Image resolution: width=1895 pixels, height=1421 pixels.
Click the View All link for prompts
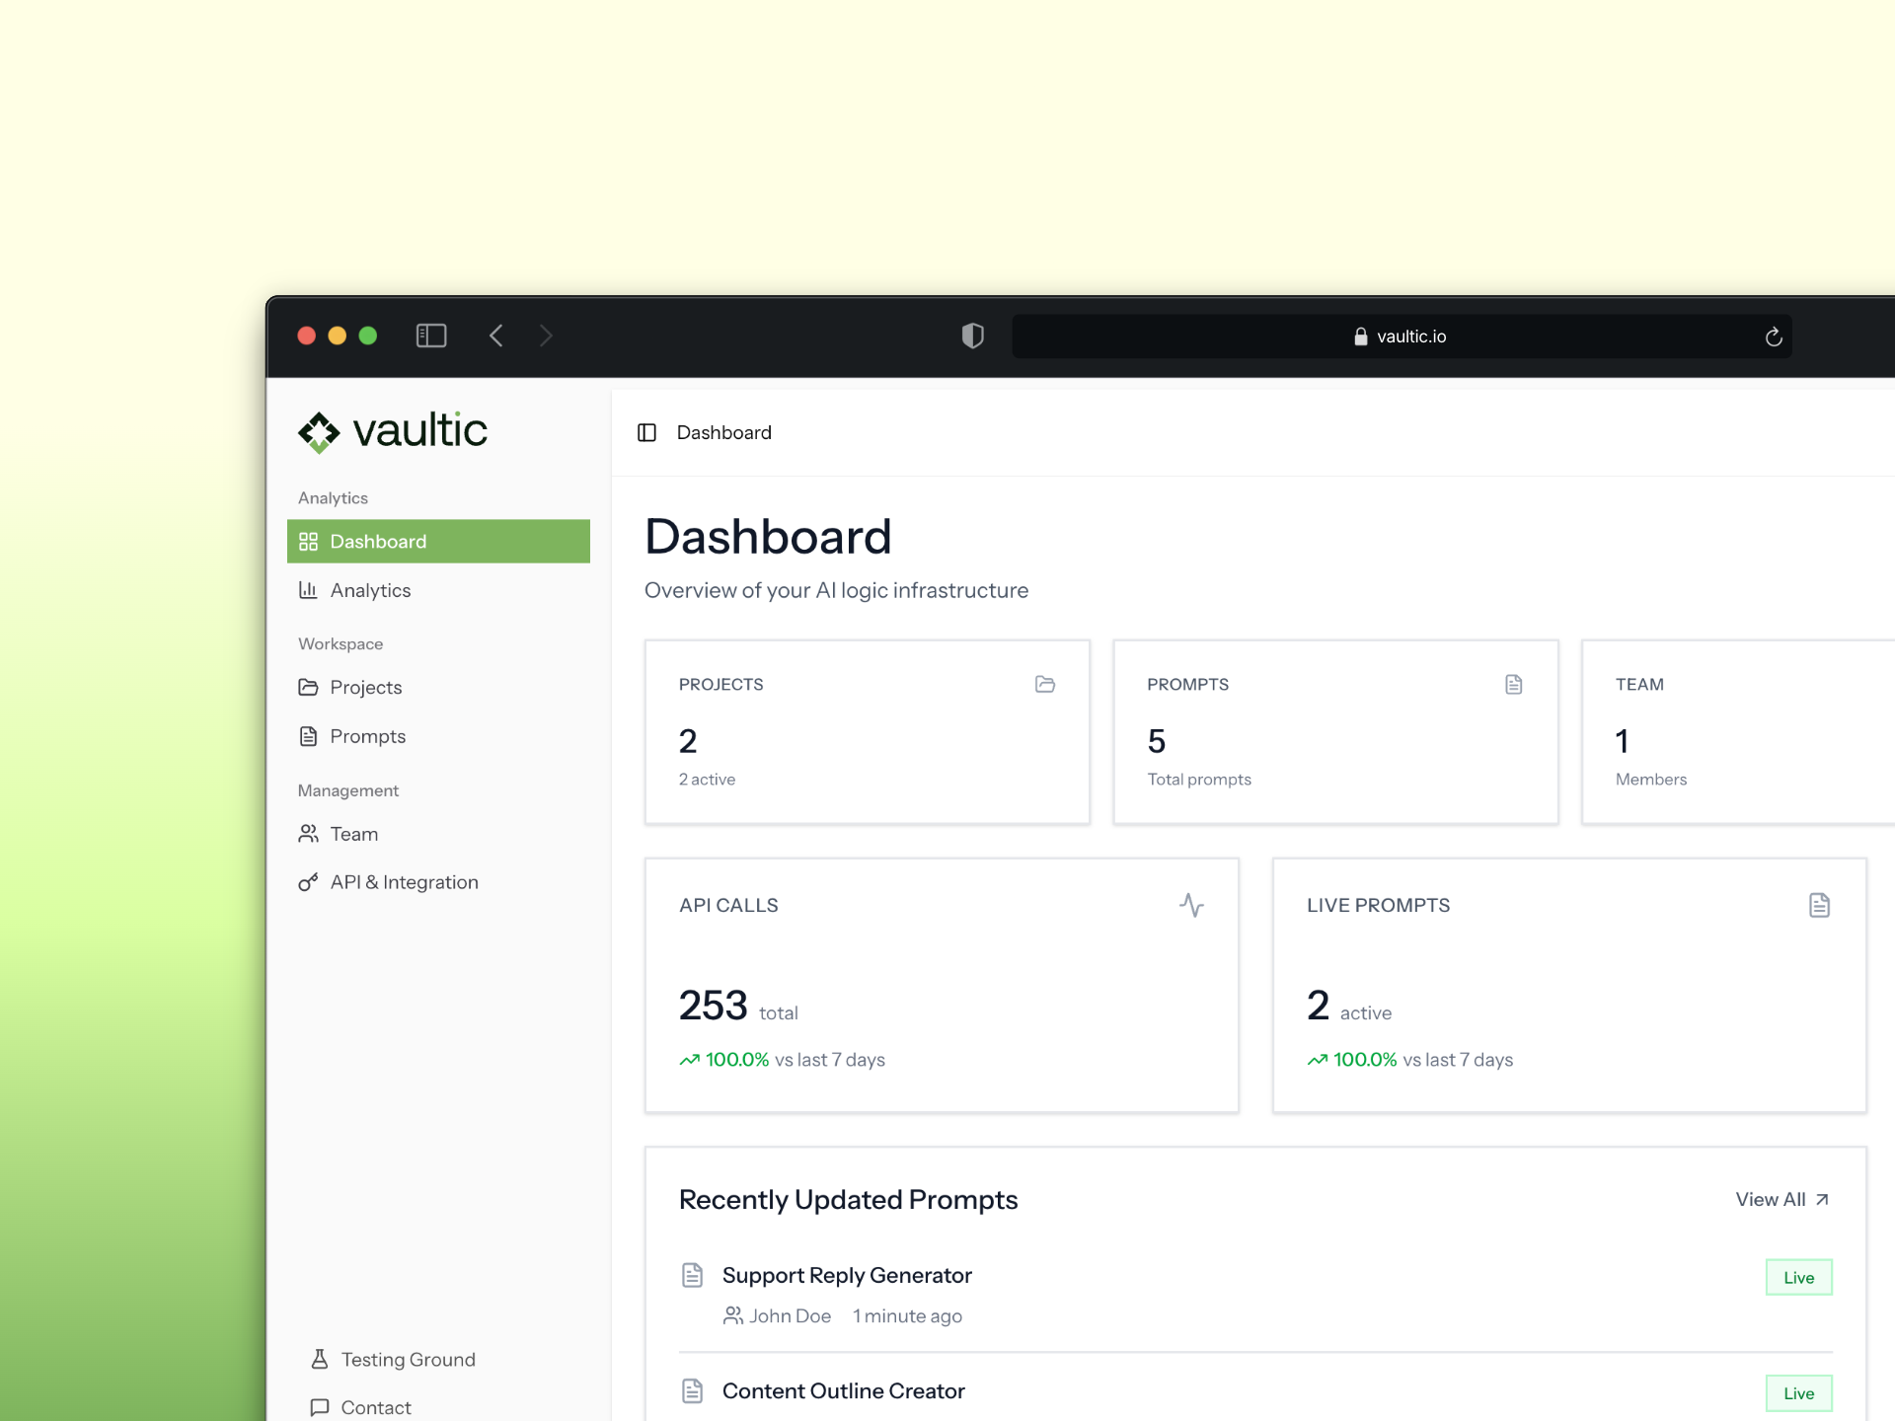(1781, 1199)
